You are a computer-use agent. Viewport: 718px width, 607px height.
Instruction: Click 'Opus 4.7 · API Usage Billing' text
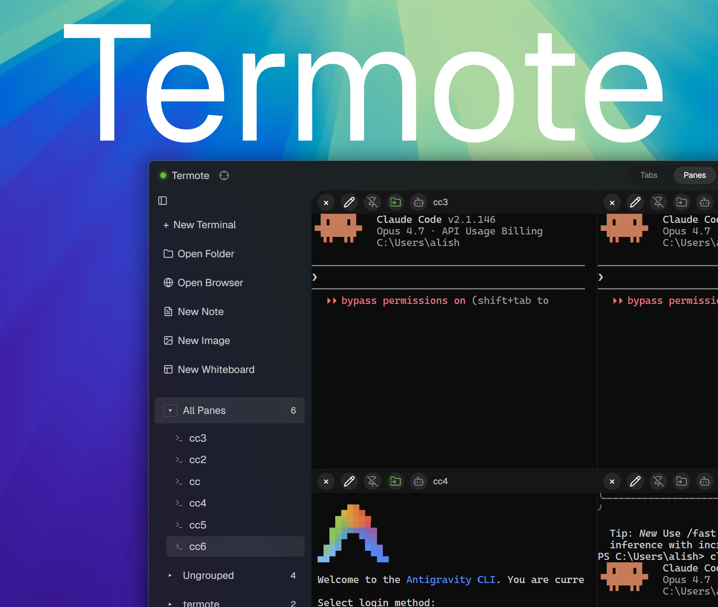coord(459,231)
